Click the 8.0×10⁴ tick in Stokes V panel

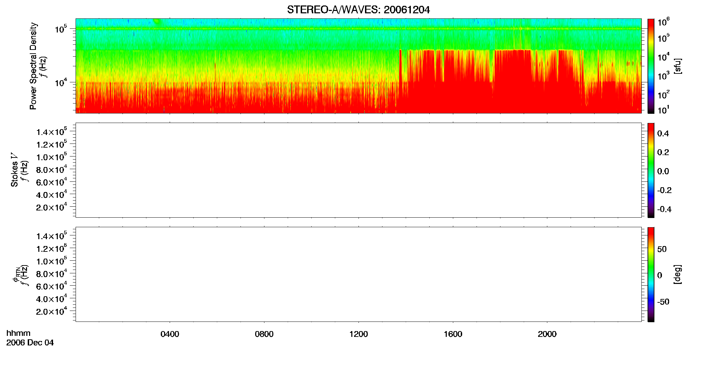51,169
